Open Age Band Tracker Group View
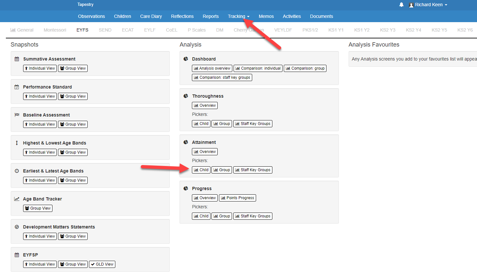The image size is (477, 277). coord(38,208)
